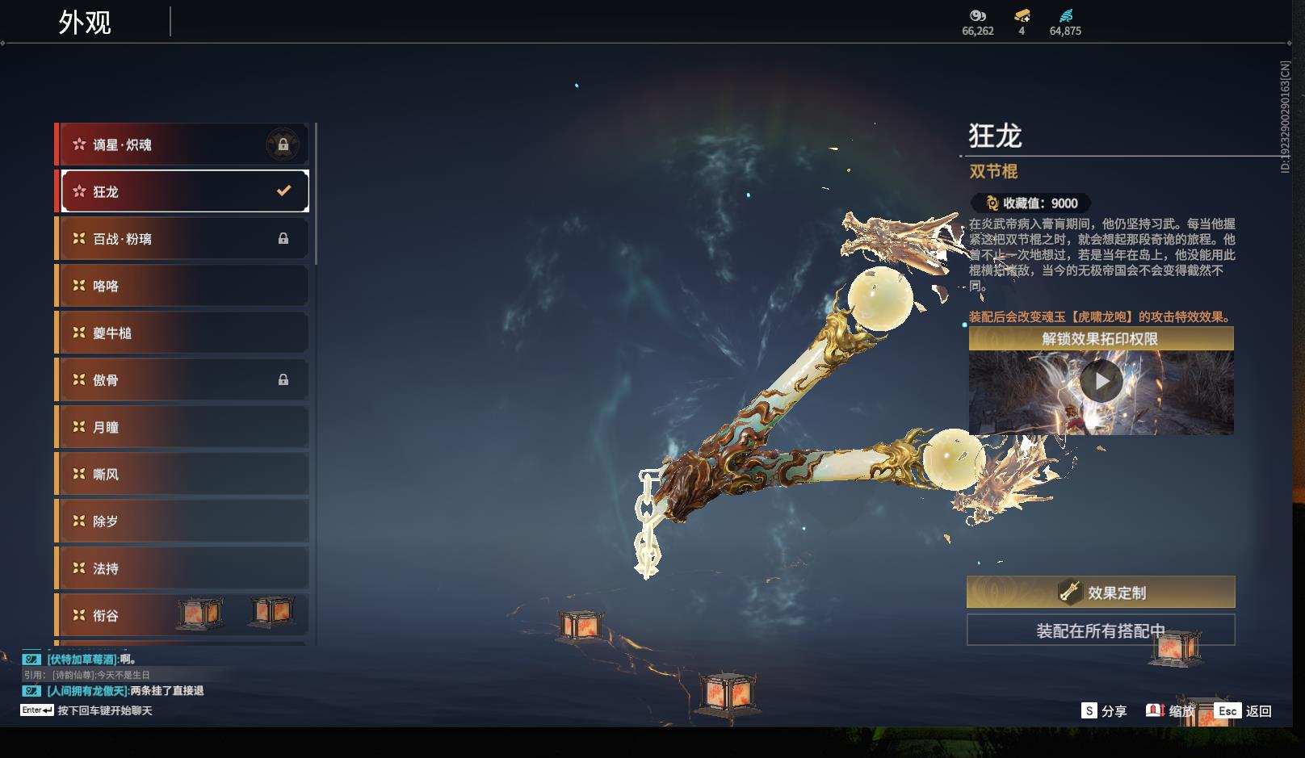
Task: Click the mouse 缩放 zoom hint
Action: pos(1170,710)
